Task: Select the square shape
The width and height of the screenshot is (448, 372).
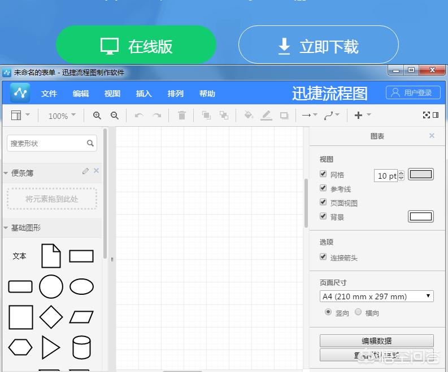Action: pyautogui.click(x=20, y=317)
